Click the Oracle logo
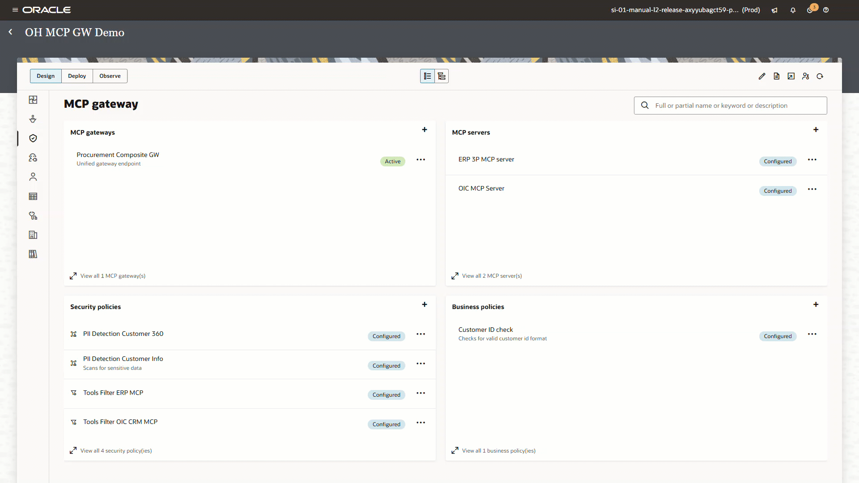This screenshot has width=859, height=483. pos(47,10)
